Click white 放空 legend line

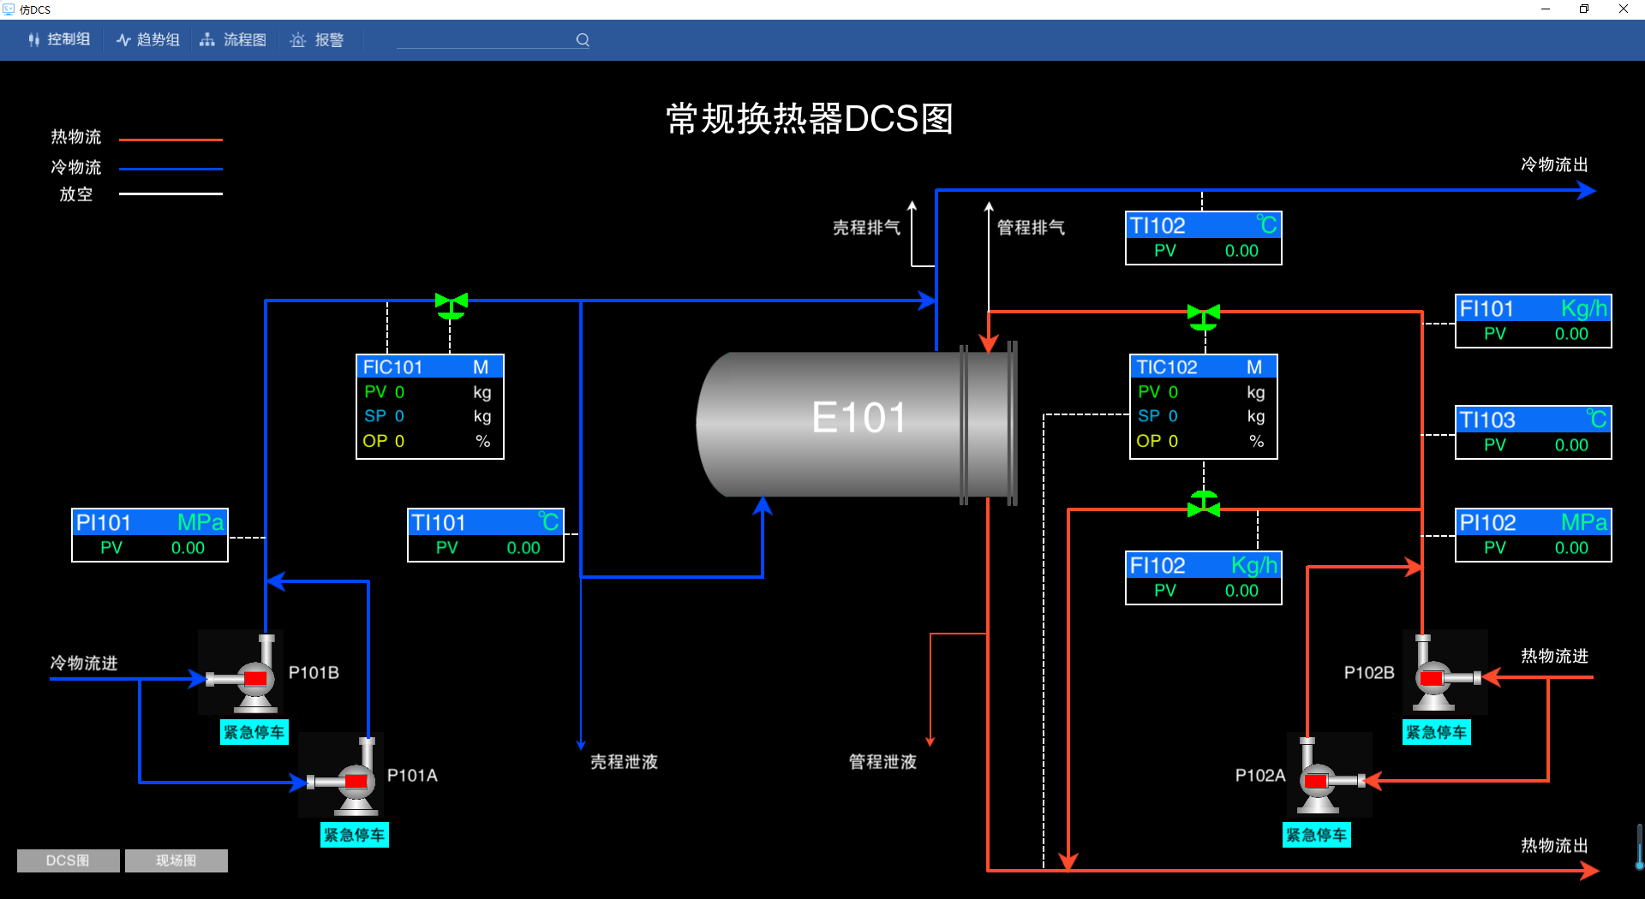pos(170,193)
